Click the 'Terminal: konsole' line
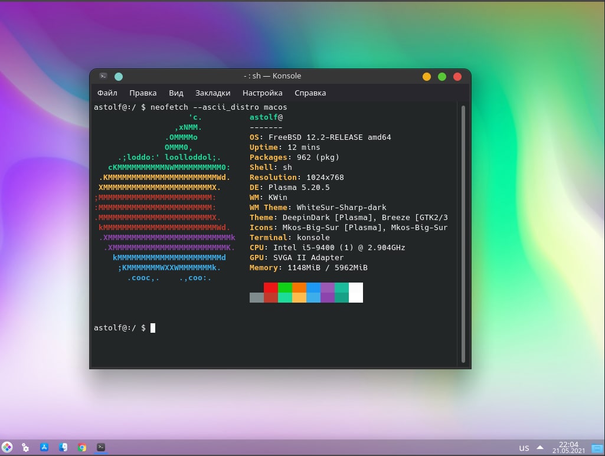Image resolution: width=605 pixels, height=456 pixels. (290, 238)
